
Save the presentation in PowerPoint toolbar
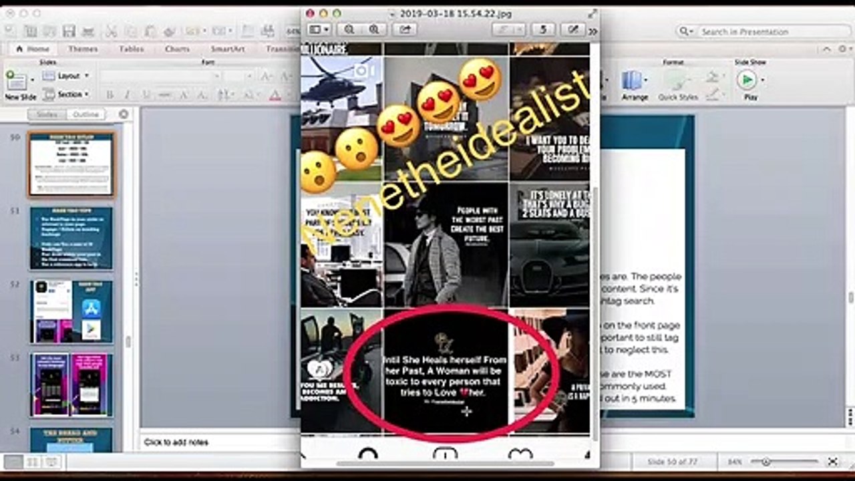pos(69,31)
